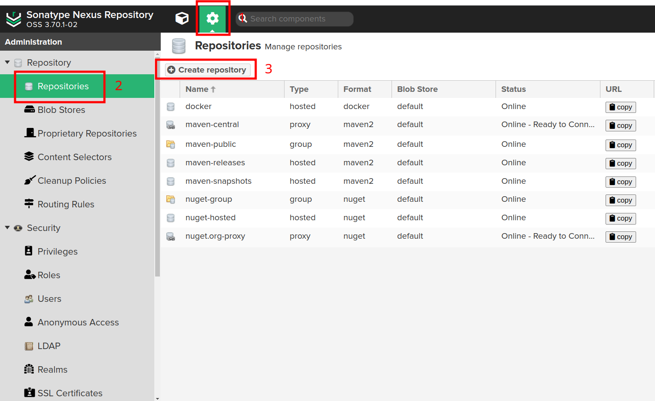This screenshot has width=655, height=401.
Task: Click the sidebar scrollbar down arrow
Action: [157, 398]
